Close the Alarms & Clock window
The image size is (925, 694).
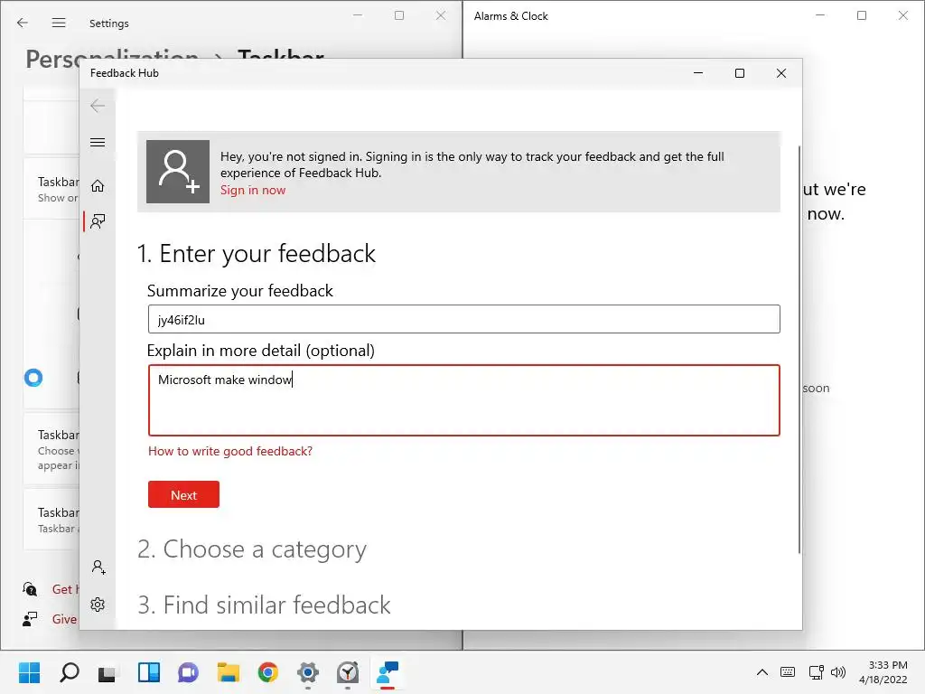[903, 15]
